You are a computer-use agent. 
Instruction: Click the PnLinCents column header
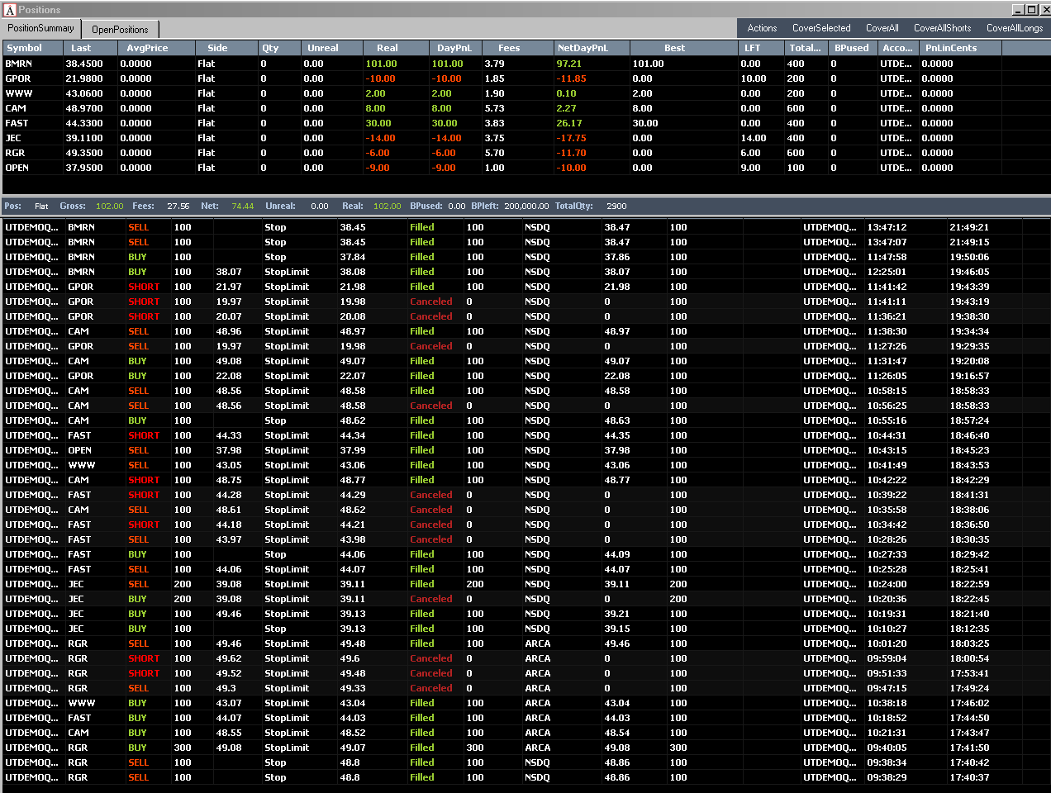click(x=960, y=48)
